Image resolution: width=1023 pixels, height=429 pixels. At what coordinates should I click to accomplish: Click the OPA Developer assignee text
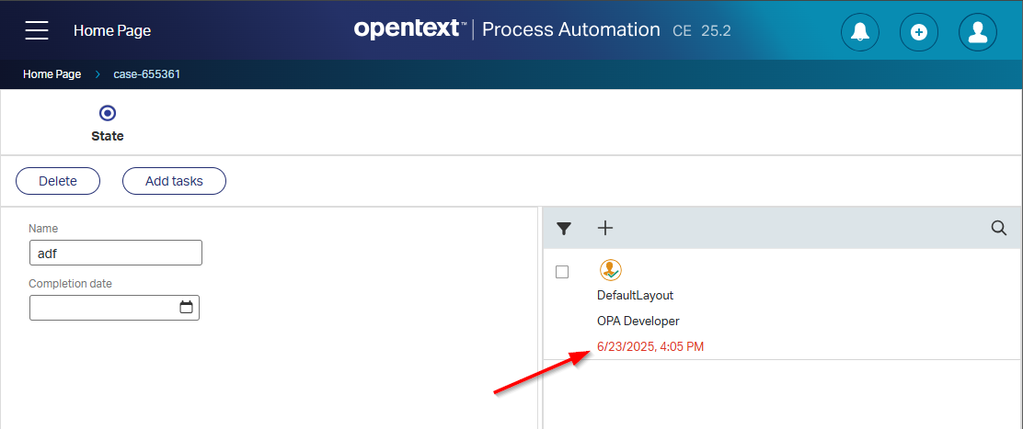(638, 321)
